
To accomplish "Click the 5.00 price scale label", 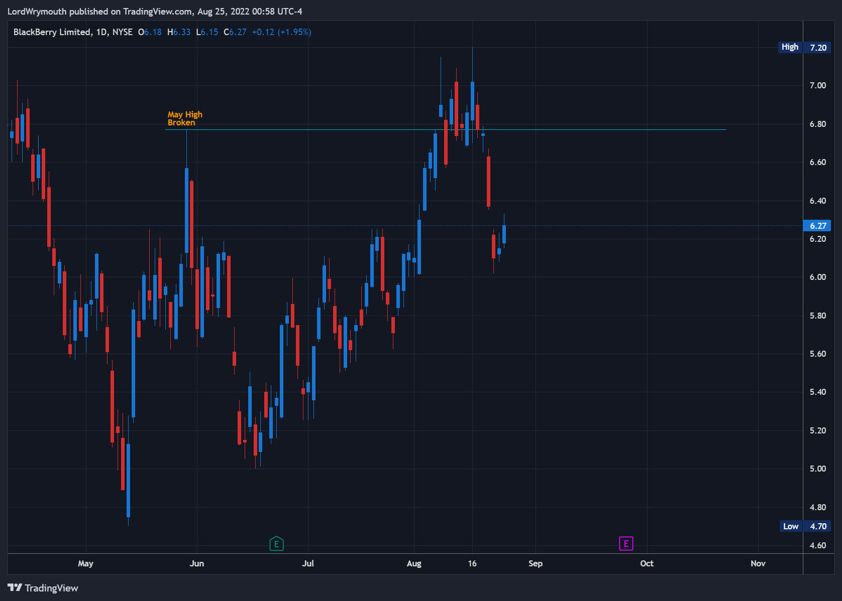I will click(x=818, y=469).
